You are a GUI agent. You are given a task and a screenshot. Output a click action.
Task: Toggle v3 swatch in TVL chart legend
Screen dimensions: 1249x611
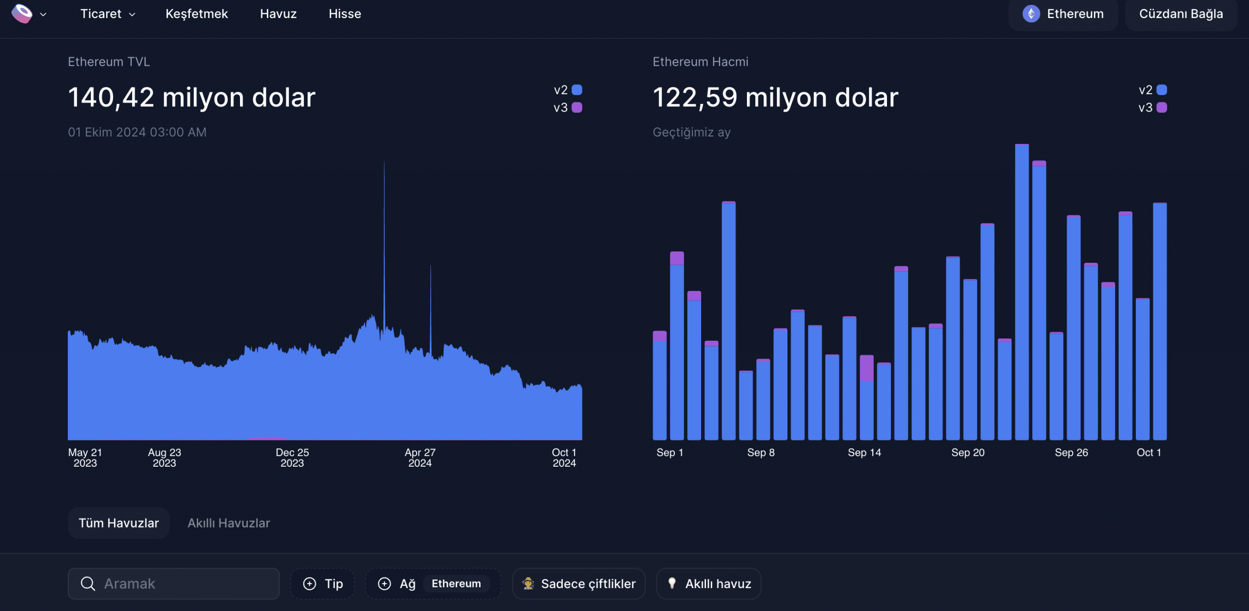[x=577, y=107]
